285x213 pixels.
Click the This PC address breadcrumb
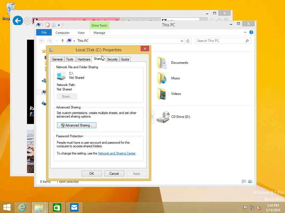83,41
